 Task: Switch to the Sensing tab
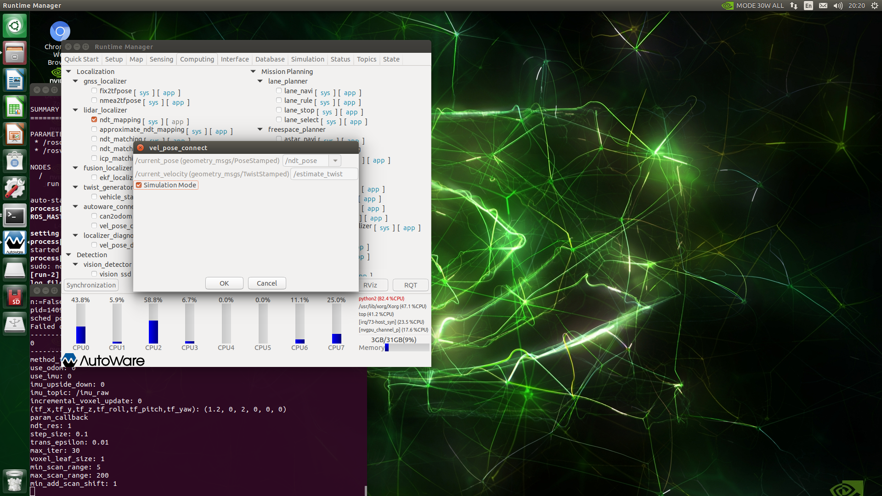pos(161,59)
